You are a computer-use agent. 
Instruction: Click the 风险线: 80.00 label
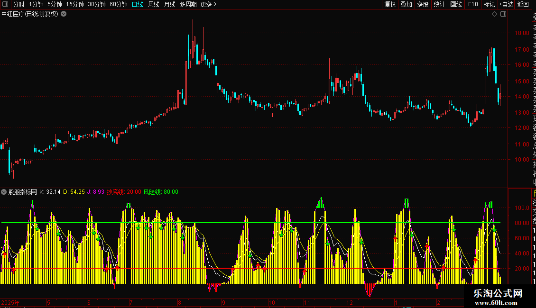tap(161, 192)
